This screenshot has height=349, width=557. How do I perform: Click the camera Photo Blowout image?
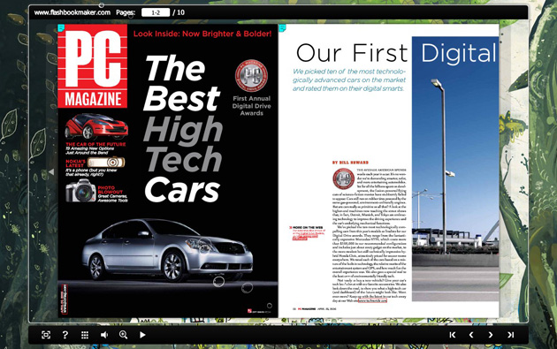point(80,191)
